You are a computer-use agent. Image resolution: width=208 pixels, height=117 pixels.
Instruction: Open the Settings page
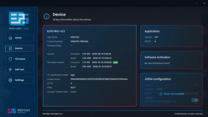pyautogui.click(x=19, y=80)
